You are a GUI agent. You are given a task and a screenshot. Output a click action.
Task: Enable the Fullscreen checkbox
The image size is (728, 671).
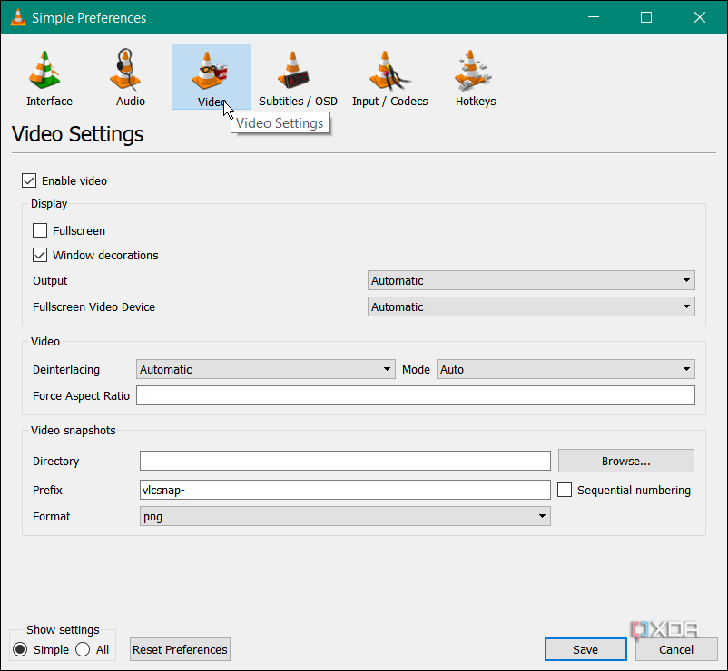(40, 230)
